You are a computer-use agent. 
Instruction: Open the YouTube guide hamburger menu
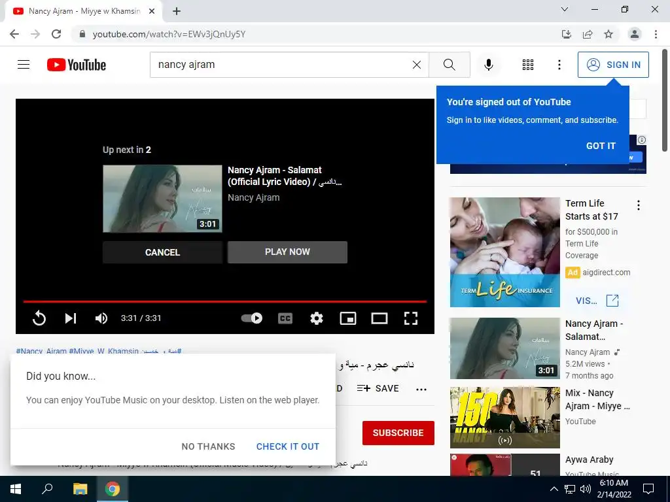[x=24, y=65]
